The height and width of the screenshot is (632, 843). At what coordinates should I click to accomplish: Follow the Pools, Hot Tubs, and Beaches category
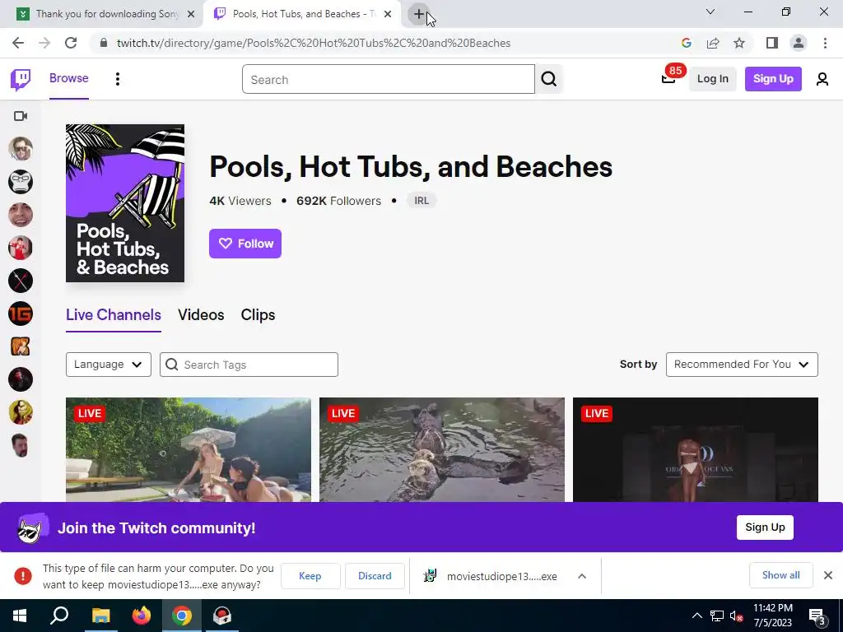245,244
